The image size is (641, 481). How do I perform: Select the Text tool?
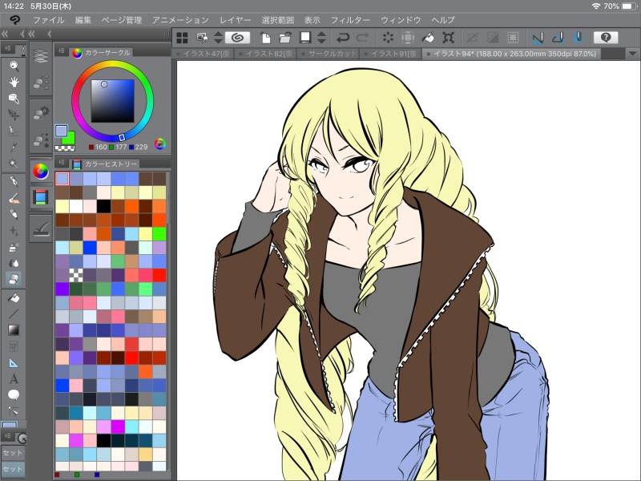[14, 378]
